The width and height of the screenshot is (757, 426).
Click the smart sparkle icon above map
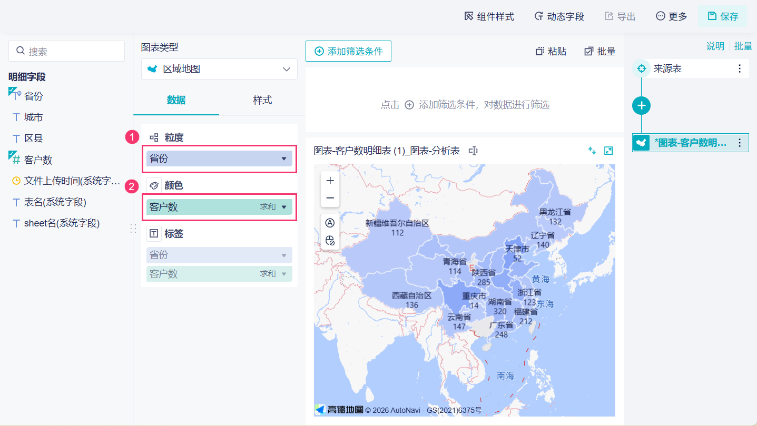[x=592, y=151]
